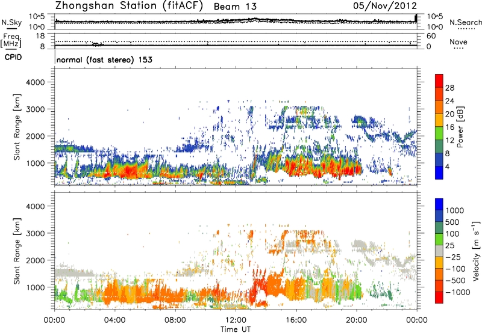The width and height of the screenshot is (482, 333).
Task: Click the '28' tick on power colorbar
Action: click(449, 88)
